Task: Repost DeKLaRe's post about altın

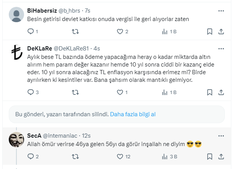Action: (76, 92)
